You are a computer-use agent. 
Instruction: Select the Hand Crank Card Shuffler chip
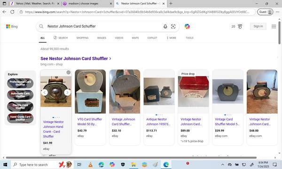(x=20, y=118)
